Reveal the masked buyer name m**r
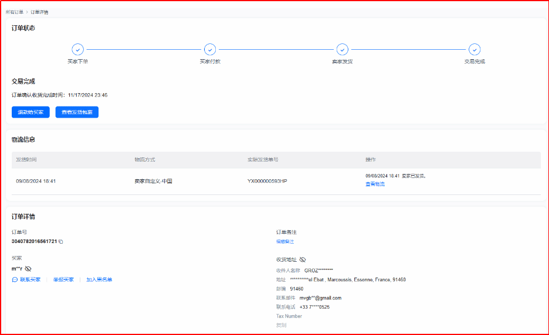Screen dimensions: 549x335 (28, 268)
